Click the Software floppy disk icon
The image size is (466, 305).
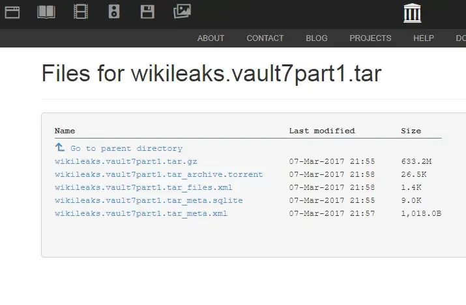tap(148, 11)
